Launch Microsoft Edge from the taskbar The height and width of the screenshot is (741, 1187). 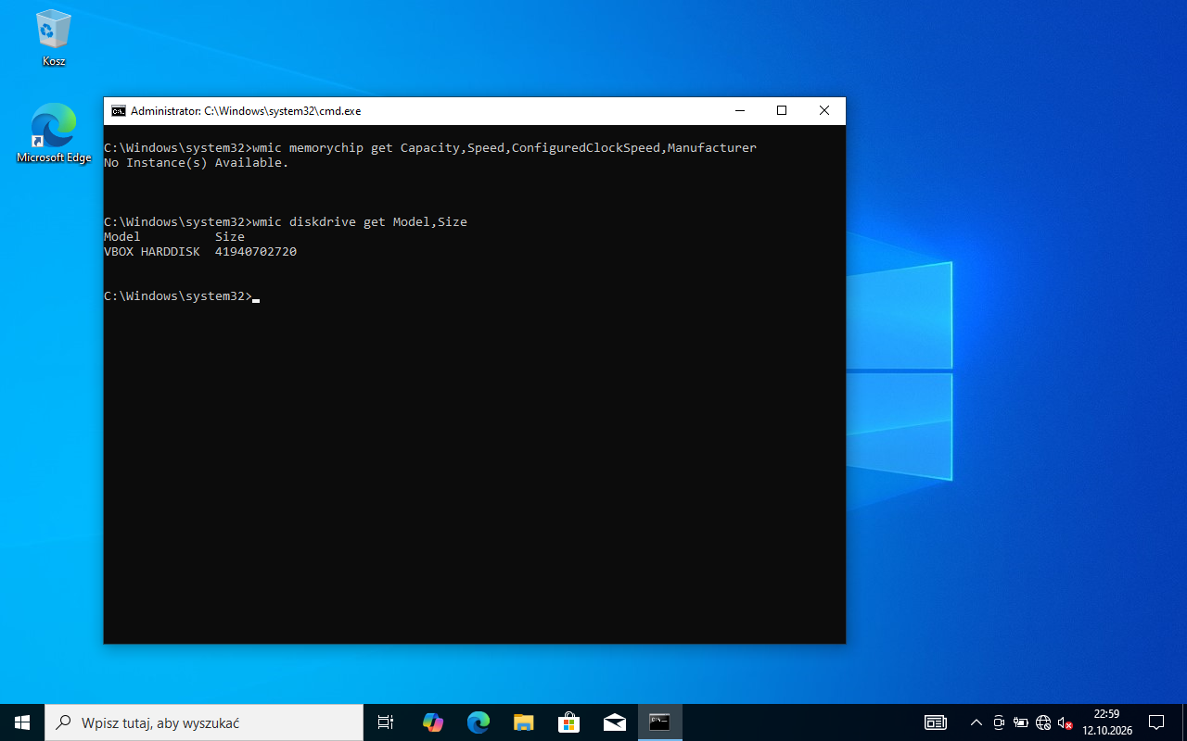click(x=478, y=722)
